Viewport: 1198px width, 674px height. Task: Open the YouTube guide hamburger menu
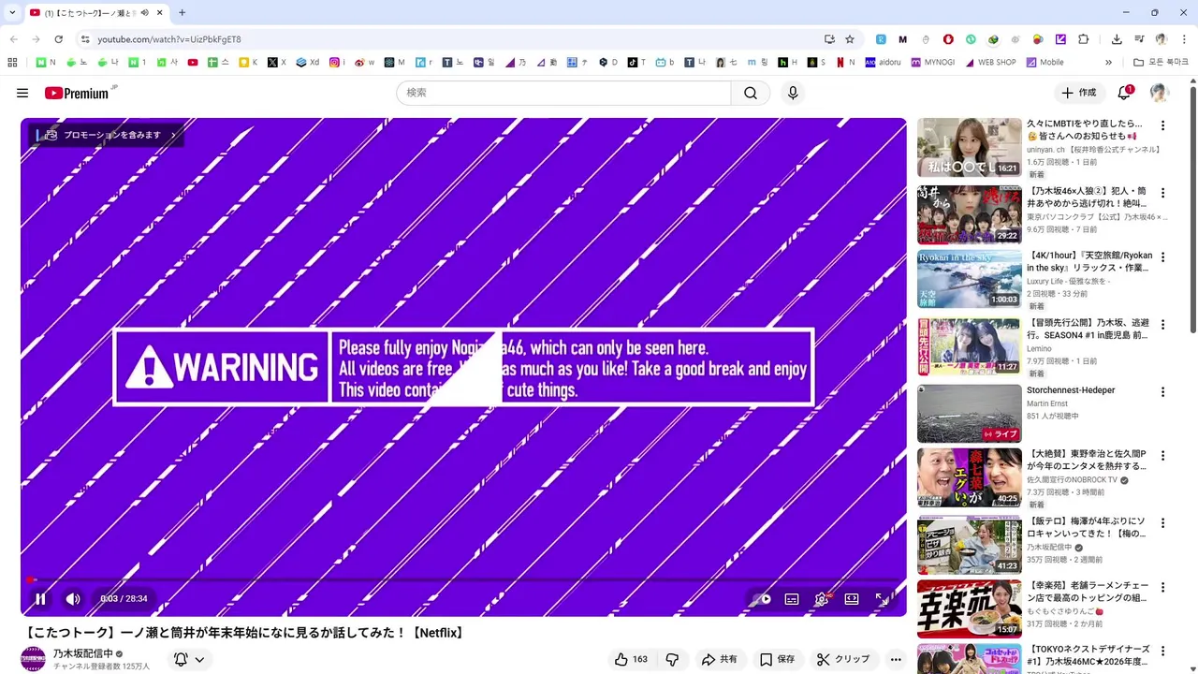(x=22, y=93)
